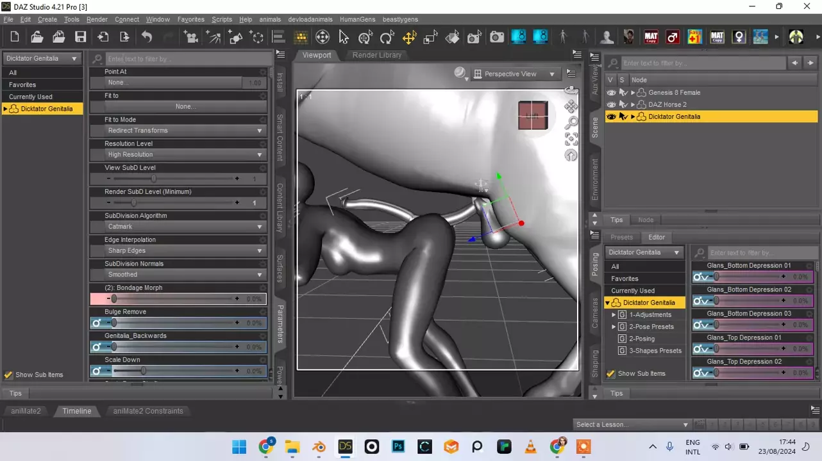Click the New Scene file icon
822x461 pixels.
coord(15,37)
